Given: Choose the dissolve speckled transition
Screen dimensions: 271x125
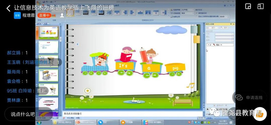Looking at the screenshot, I should [x=109, y=13].
